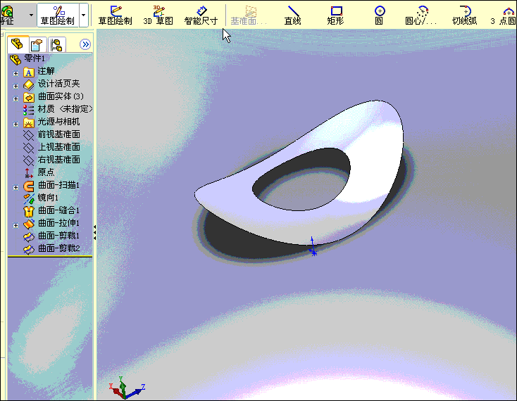This screenshot has height=401, width=517.
Task: Expand the 曲面-拉伸1 feature
Action: tap(15, 226)
